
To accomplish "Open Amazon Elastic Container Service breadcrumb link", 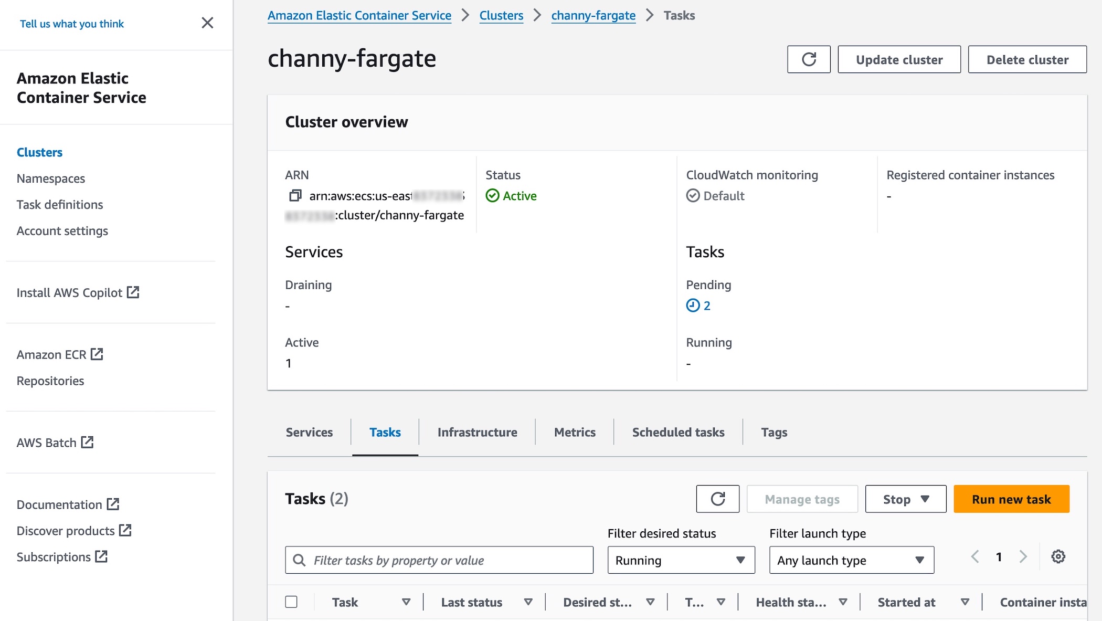I will tap(359, 15).
